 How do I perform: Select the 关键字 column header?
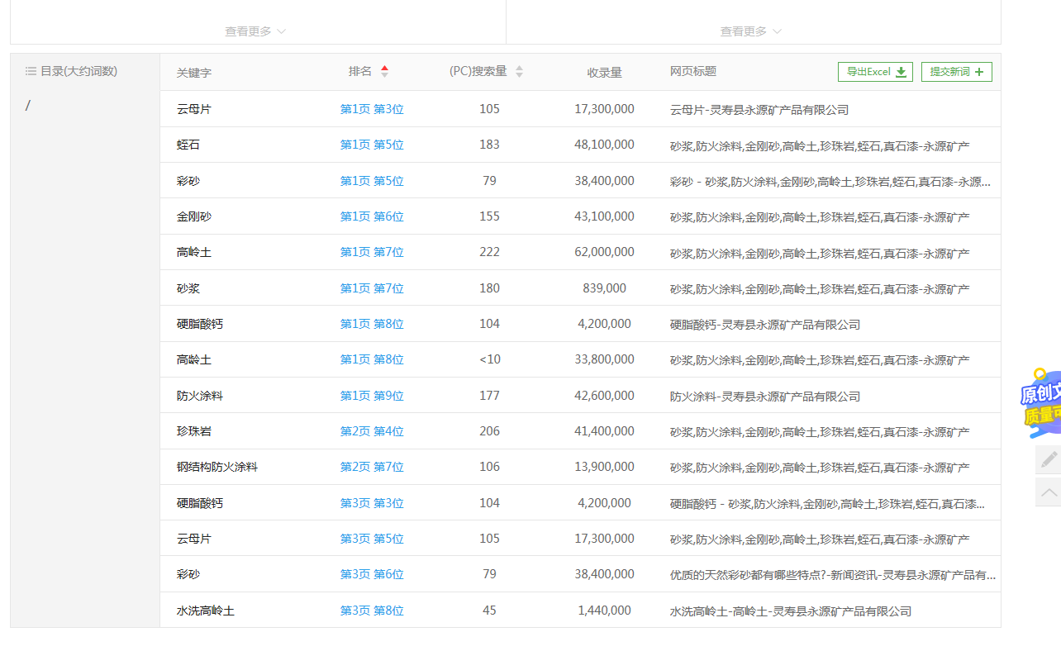(193, 72)
